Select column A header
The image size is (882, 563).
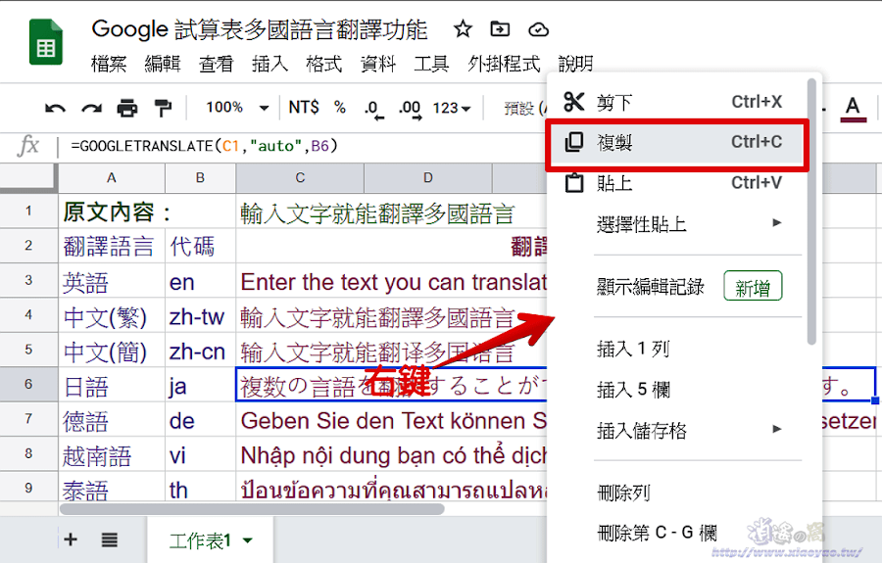[112, 178]
